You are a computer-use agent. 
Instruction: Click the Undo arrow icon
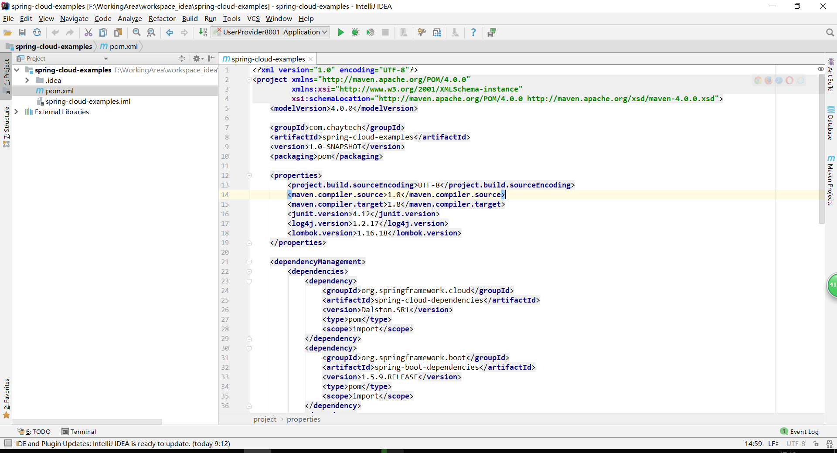pyautogui.click(x=55, y=32)
